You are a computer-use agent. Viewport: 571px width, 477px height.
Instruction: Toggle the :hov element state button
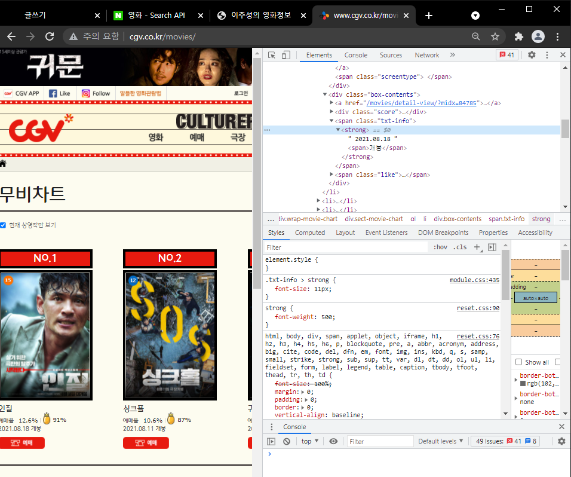click(440, 247)
